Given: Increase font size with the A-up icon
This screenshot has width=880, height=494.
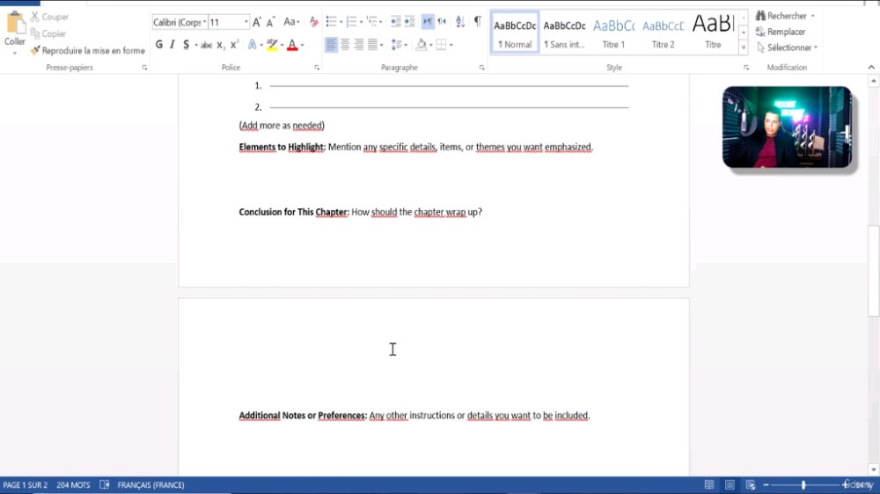Looking at the screenshot, I should coord(256,23).
